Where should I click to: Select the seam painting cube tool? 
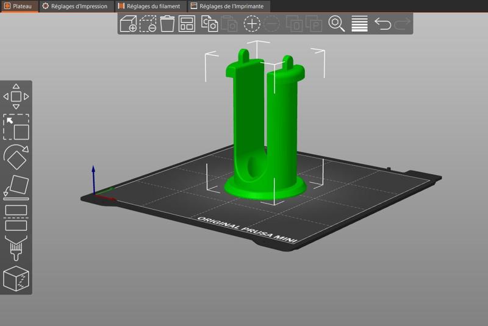16,279
